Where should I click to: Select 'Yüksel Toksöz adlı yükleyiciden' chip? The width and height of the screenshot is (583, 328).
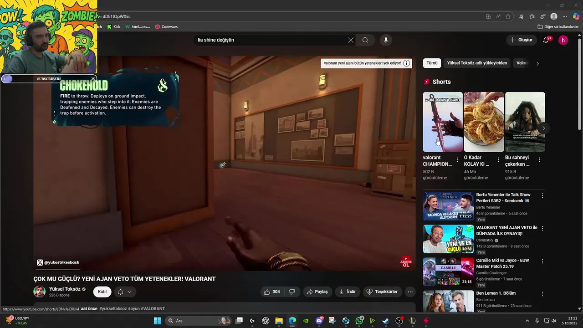(x=477, y=63)
